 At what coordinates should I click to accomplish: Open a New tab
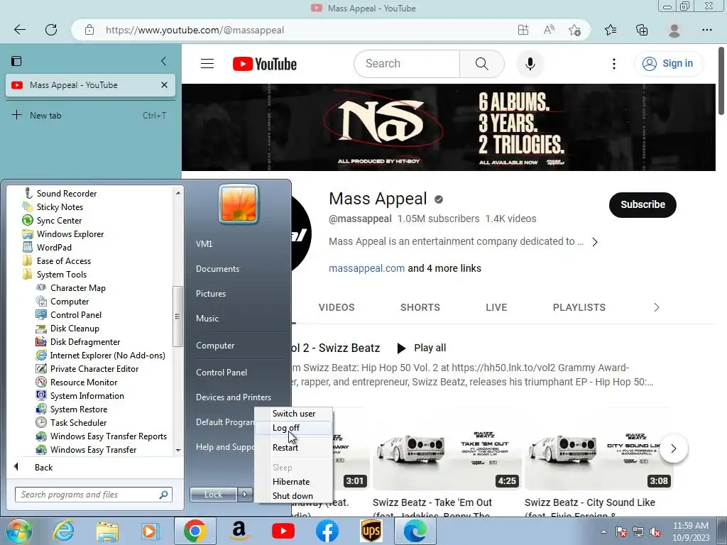pyautogui.click(x=89, y=116)
